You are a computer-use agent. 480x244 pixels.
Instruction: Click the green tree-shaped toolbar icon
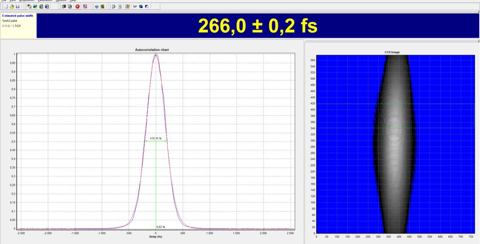click(x=103, y=7)
